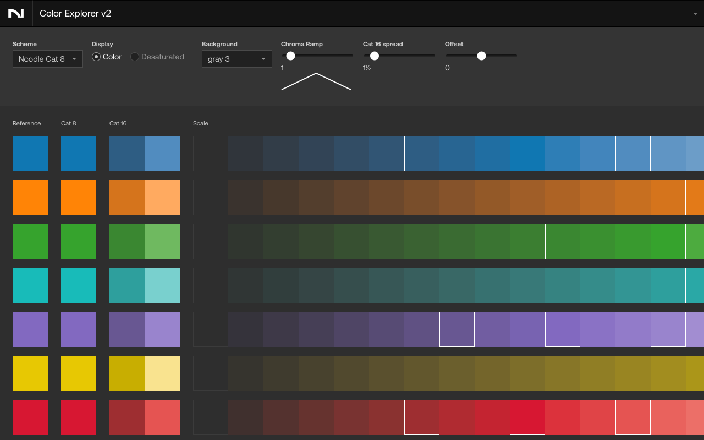Click the light peach Cat 16 swatch

[x=162, y=197]
